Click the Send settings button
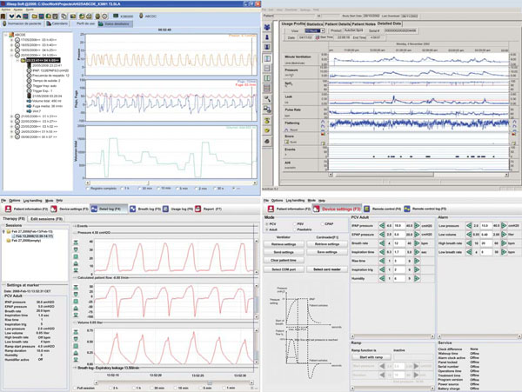Image resolution: width=522 pixels, height=392 pixels. point(284,252)
